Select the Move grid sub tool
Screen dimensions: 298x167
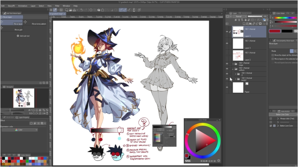(12, 28)
